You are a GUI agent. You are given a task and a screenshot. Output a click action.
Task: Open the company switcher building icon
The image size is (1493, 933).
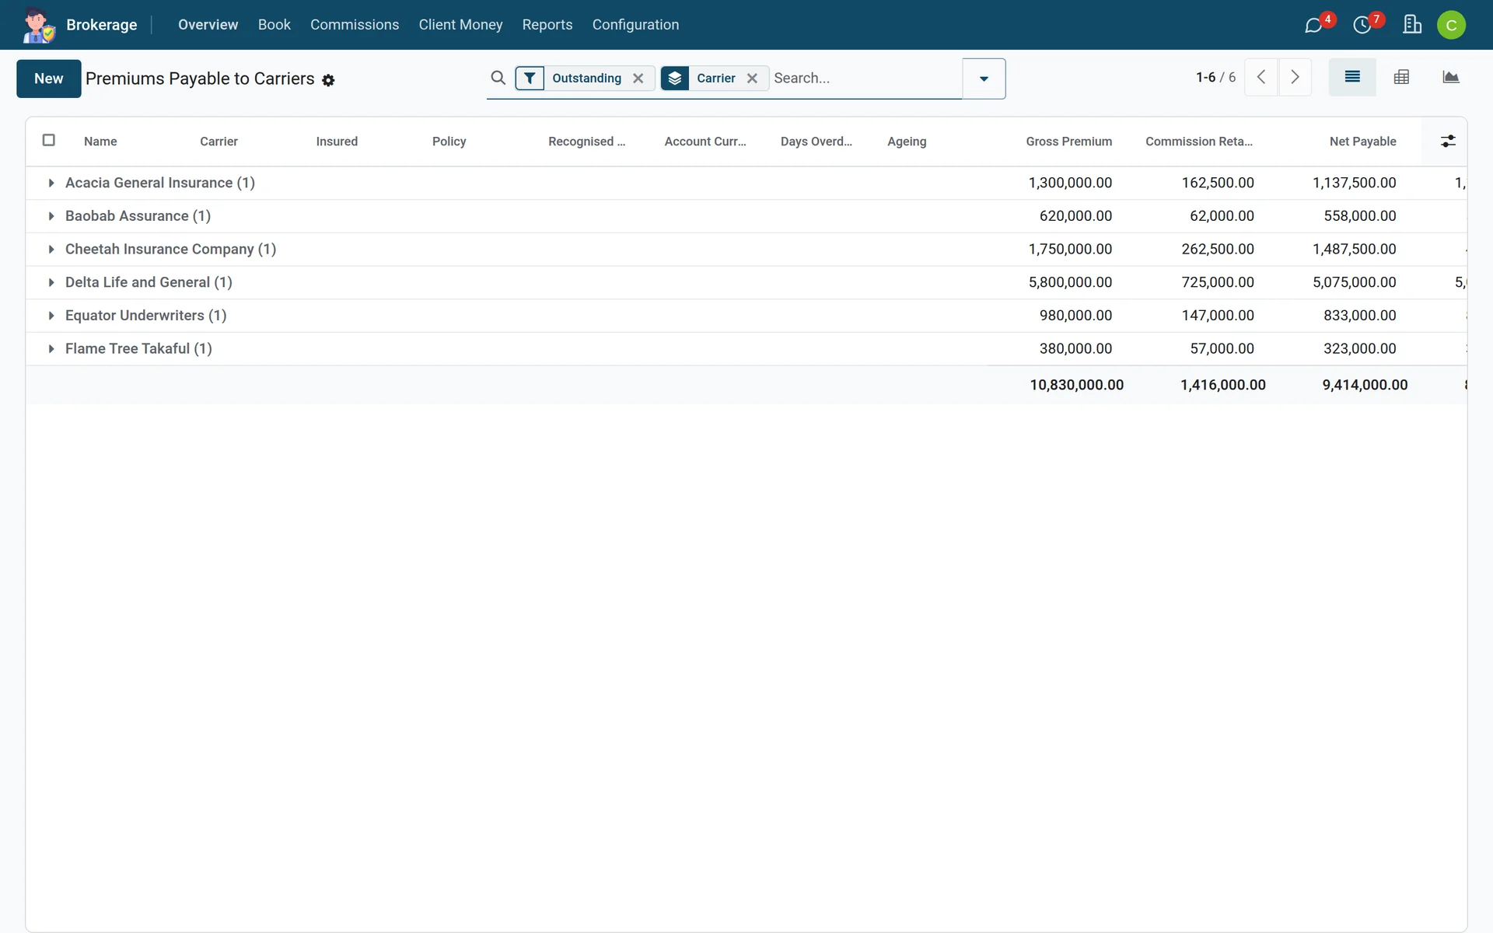pos(1412,25)
